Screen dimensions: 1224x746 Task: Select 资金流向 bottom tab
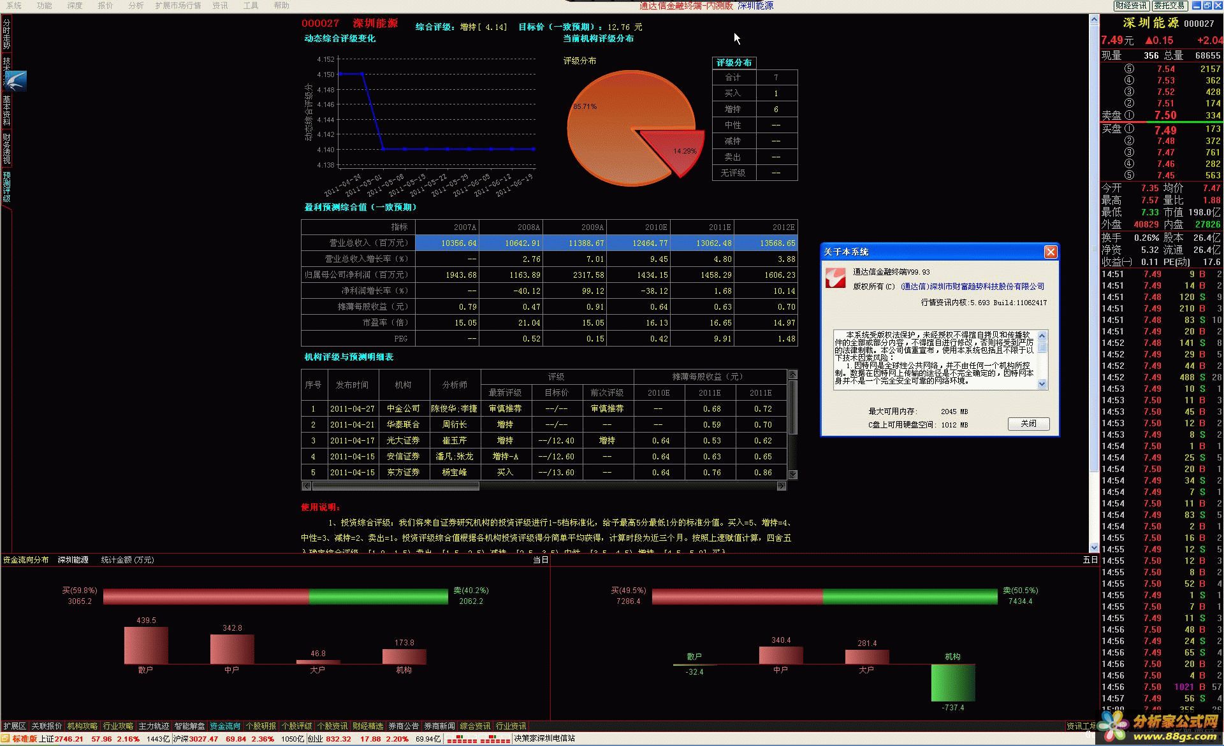click(x=226, y=726)
